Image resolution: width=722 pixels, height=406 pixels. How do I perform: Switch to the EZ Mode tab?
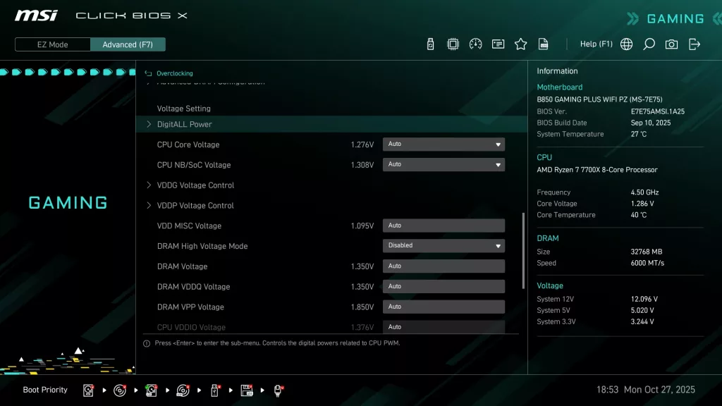[51, 44]
